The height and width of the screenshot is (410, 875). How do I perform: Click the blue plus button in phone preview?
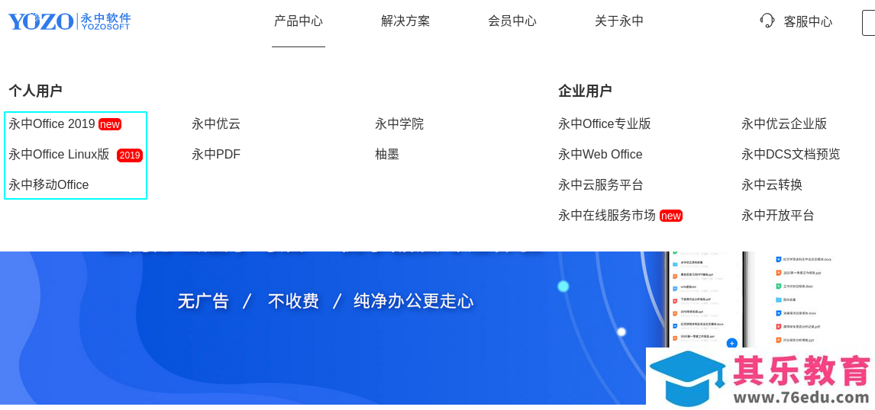click(732, 343)
